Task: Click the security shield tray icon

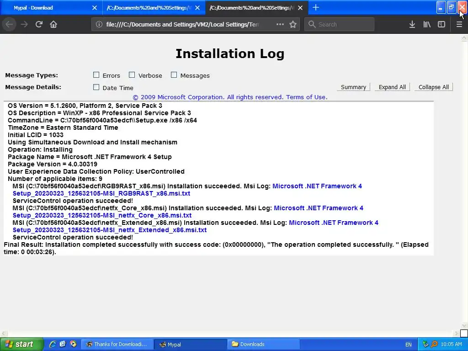Action: click(x=425, y=345)
